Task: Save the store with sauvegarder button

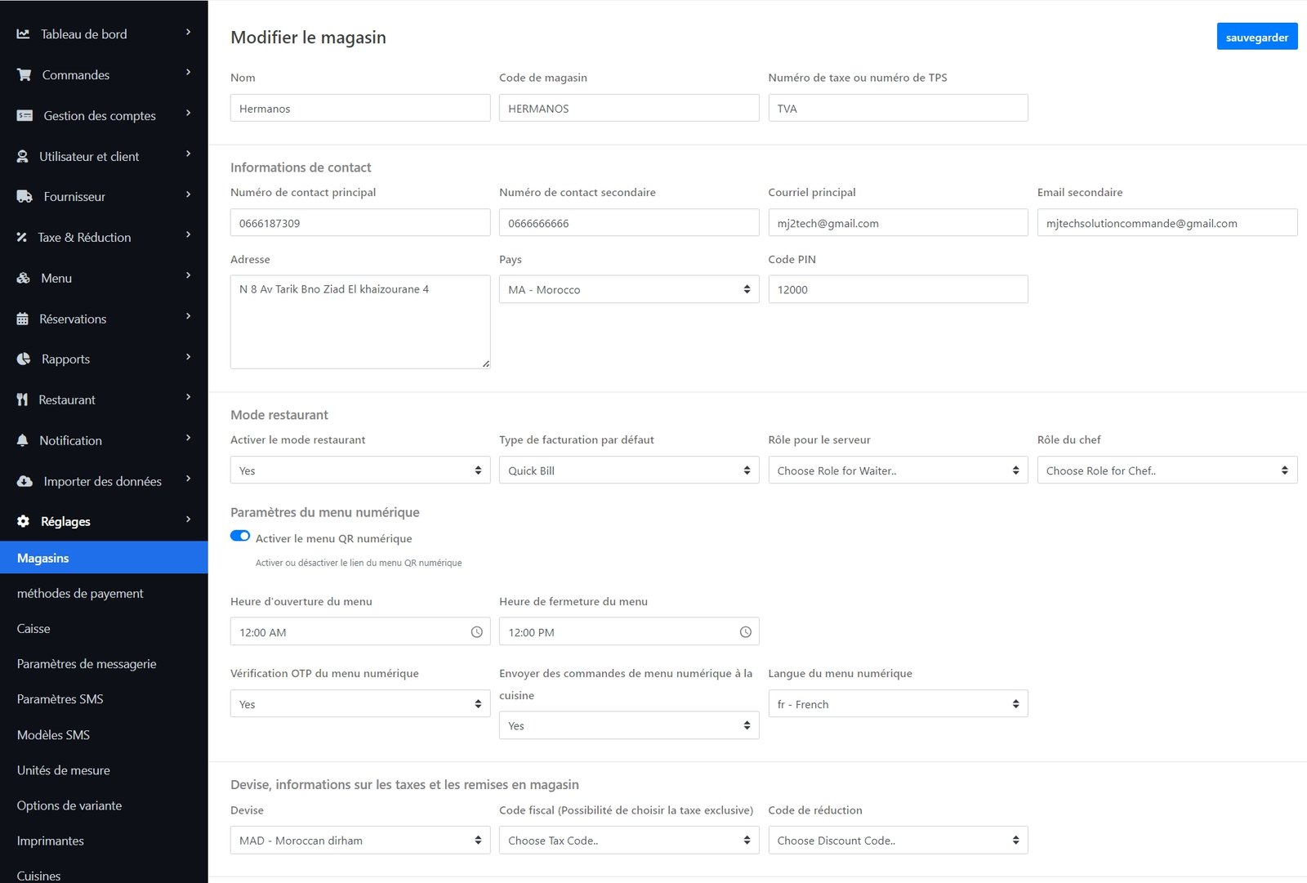Action: click(1256, 38)
